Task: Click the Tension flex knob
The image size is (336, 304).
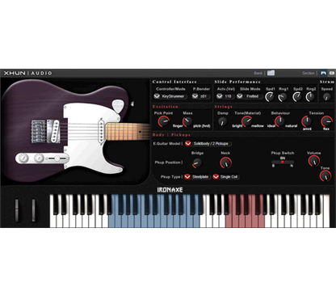Action: [326, 121]
